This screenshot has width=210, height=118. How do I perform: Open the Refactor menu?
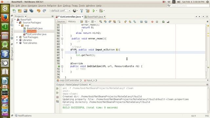pos(52,6)
